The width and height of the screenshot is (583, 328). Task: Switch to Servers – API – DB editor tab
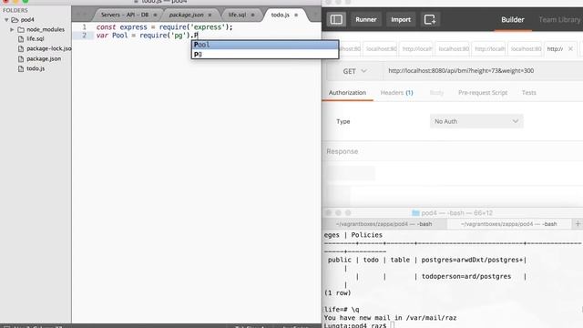(x=125, y=15)
